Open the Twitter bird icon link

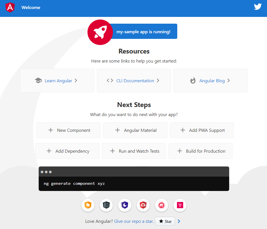tap(258, 7)
